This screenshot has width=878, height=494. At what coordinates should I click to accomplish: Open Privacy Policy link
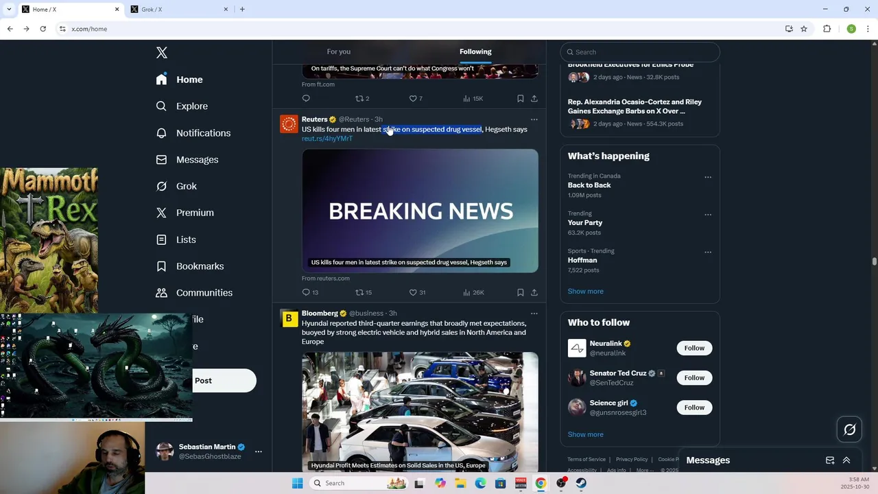632,460
